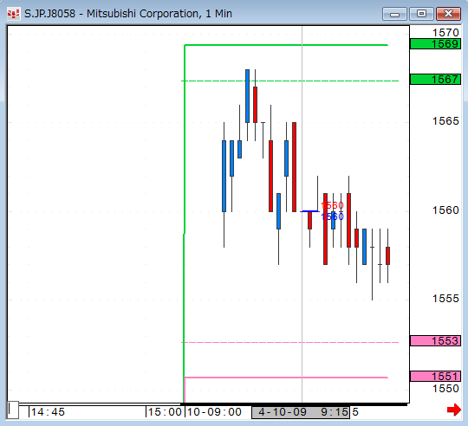Viewport: 468px width, 426px height.
Task: Click the red scroll-right arrow icon
Action: pyautogui.click(x=454, y=410)
